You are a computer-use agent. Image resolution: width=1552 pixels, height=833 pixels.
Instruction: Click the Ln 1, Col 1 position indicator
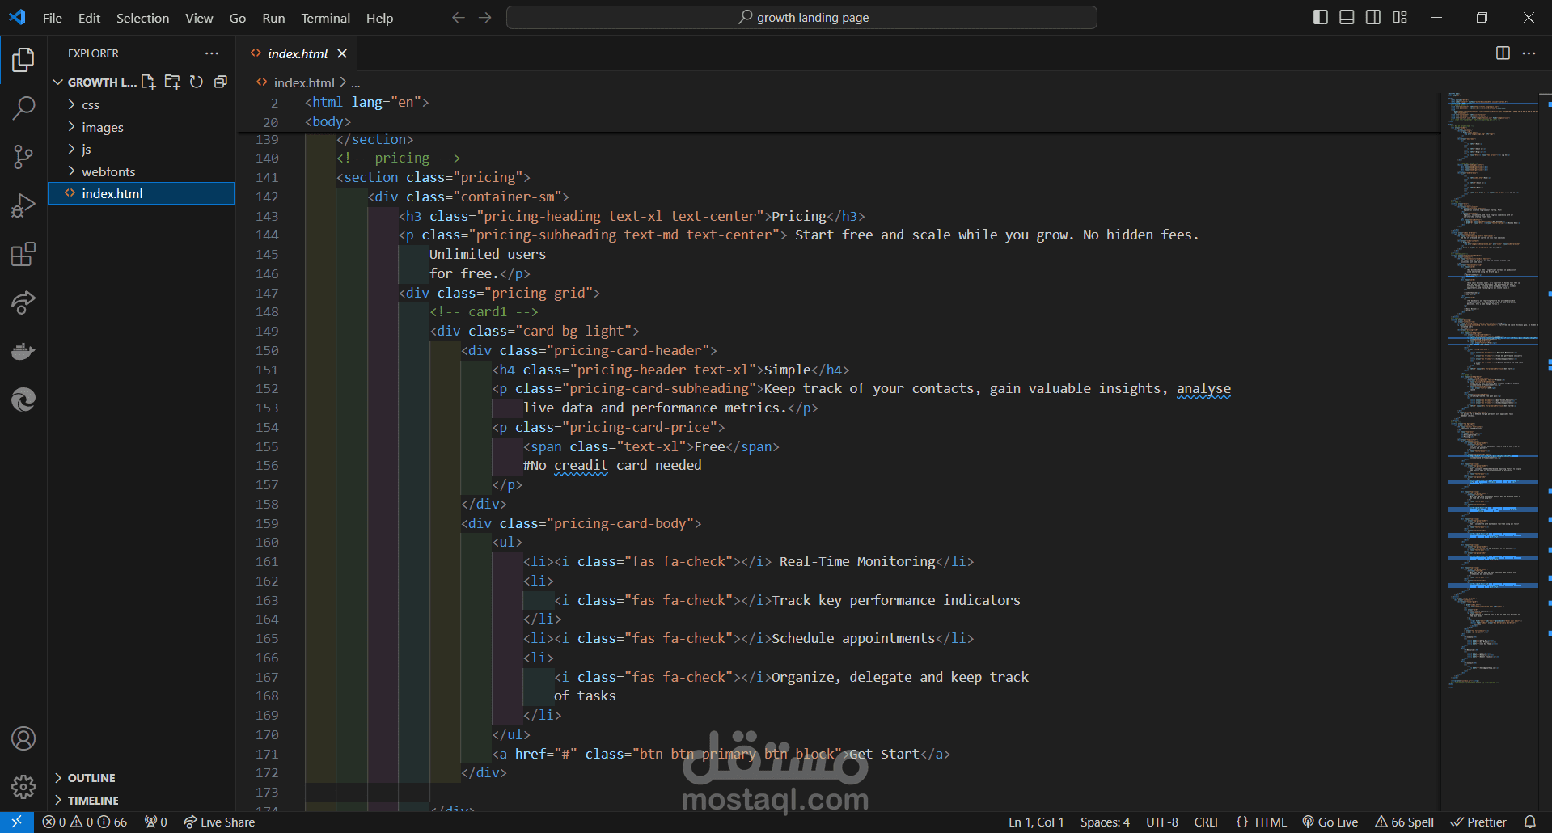click(x=1036, y=822)
